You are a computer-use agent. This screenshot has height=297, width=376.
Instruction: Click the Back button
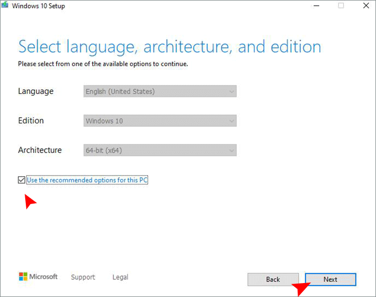273,279
